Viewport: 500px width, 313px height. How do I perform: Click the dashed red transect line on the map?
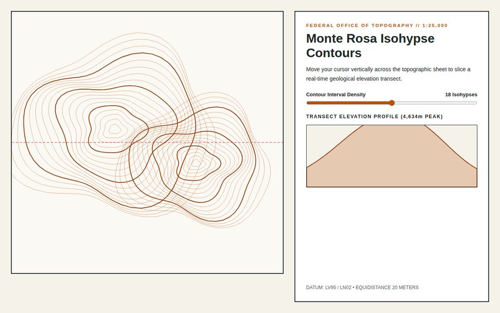(x=147, y=142)
